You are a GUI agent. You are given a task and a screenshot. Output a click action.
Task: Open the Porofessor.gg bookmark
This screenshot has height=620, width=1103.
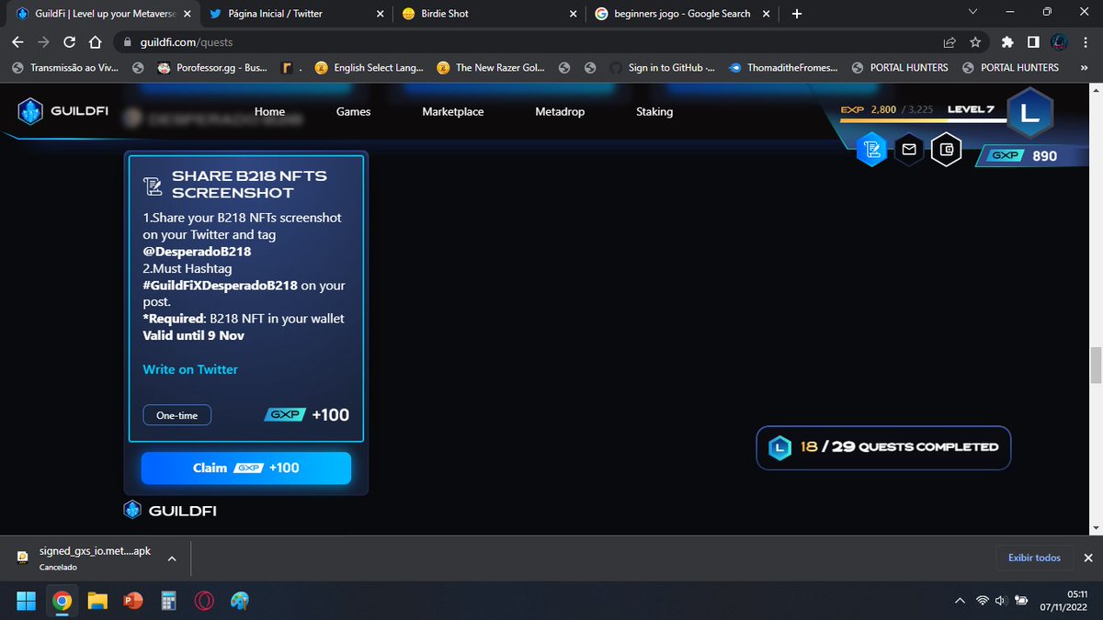(213, 67)
